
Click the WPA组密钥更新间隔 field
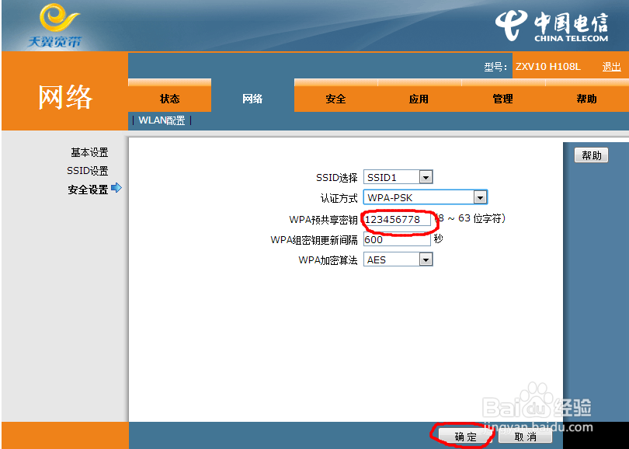398,239
